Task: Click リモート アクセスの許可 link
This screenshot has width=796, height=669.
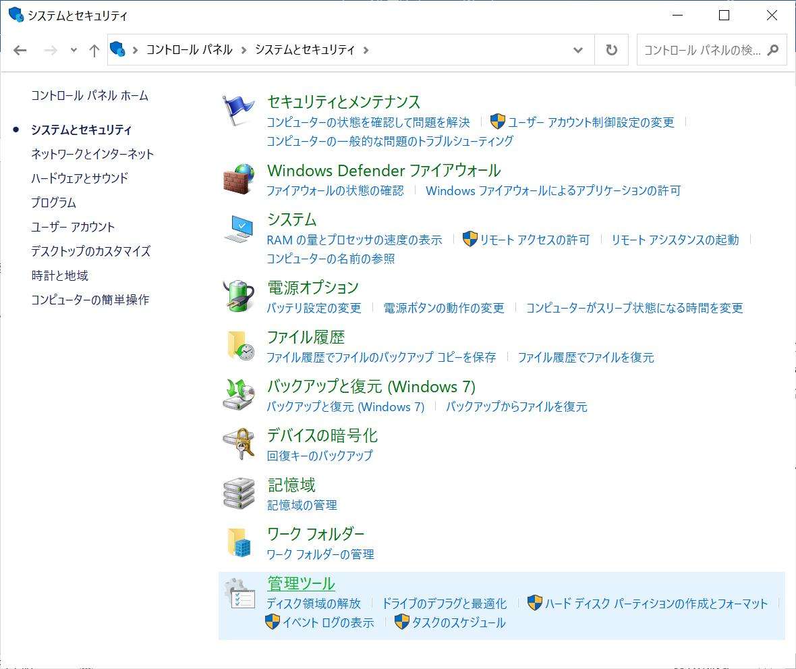Action: coord(534,240)
